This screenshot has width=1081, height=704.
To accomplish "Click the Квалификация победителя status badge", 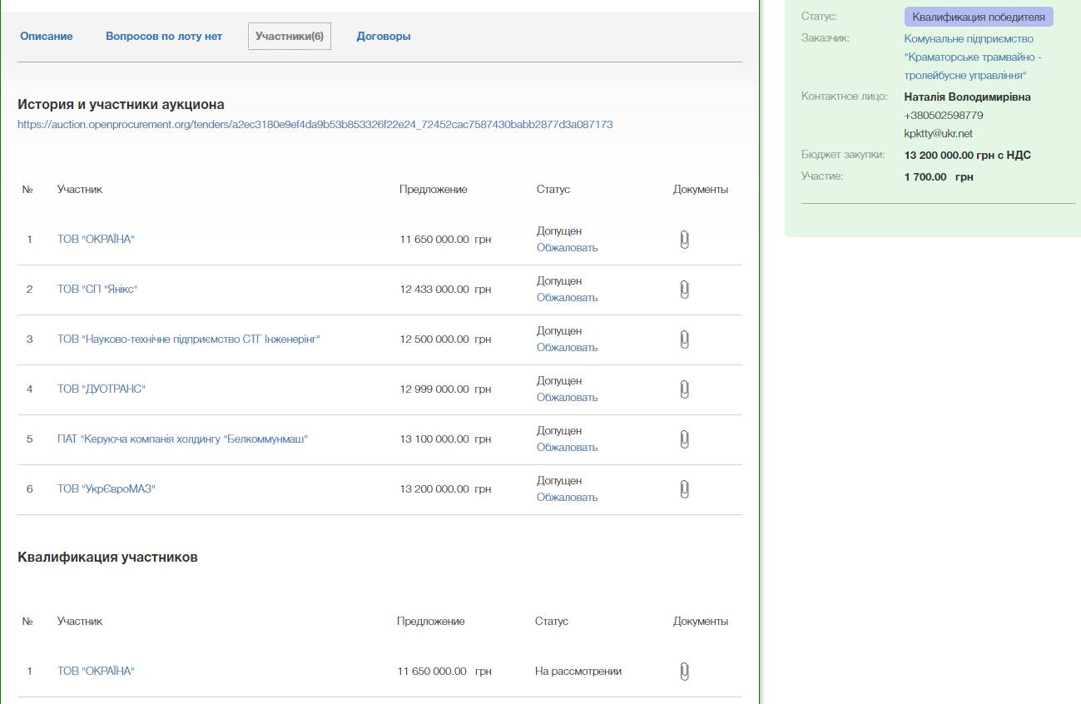I will 979,17.
